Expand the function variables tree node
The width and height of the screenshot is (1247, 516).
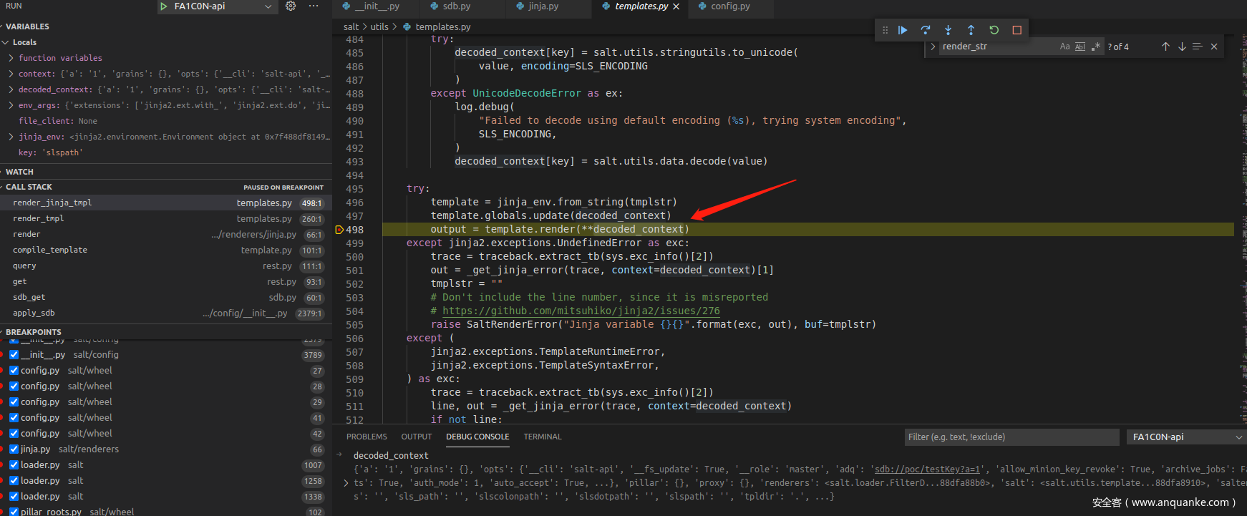[x=11, y=58]
